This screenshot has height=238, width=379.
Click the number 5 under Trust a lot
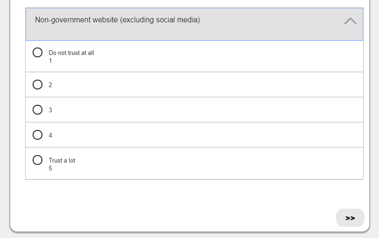(x=50, y=169)
